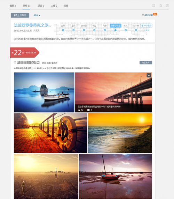Expand the chevron menu on the bridge photo

[x=149, y=75]
